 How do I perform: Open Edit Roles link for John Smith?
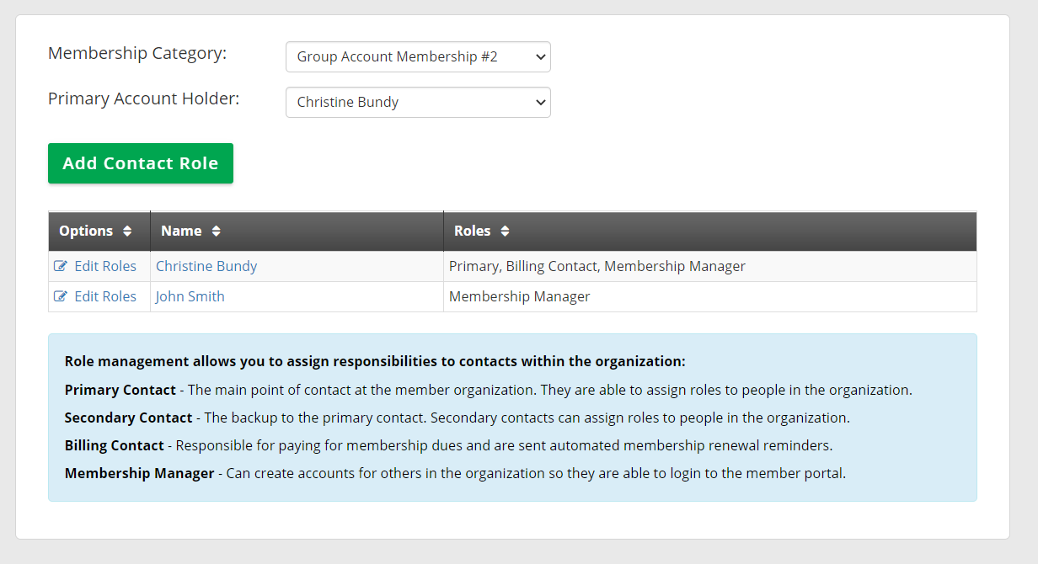coord(105,296)
